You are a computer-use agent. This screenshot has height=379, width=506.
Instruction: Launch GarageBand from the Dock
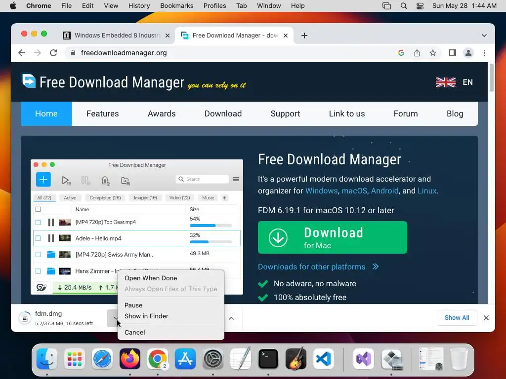point(296,359)
